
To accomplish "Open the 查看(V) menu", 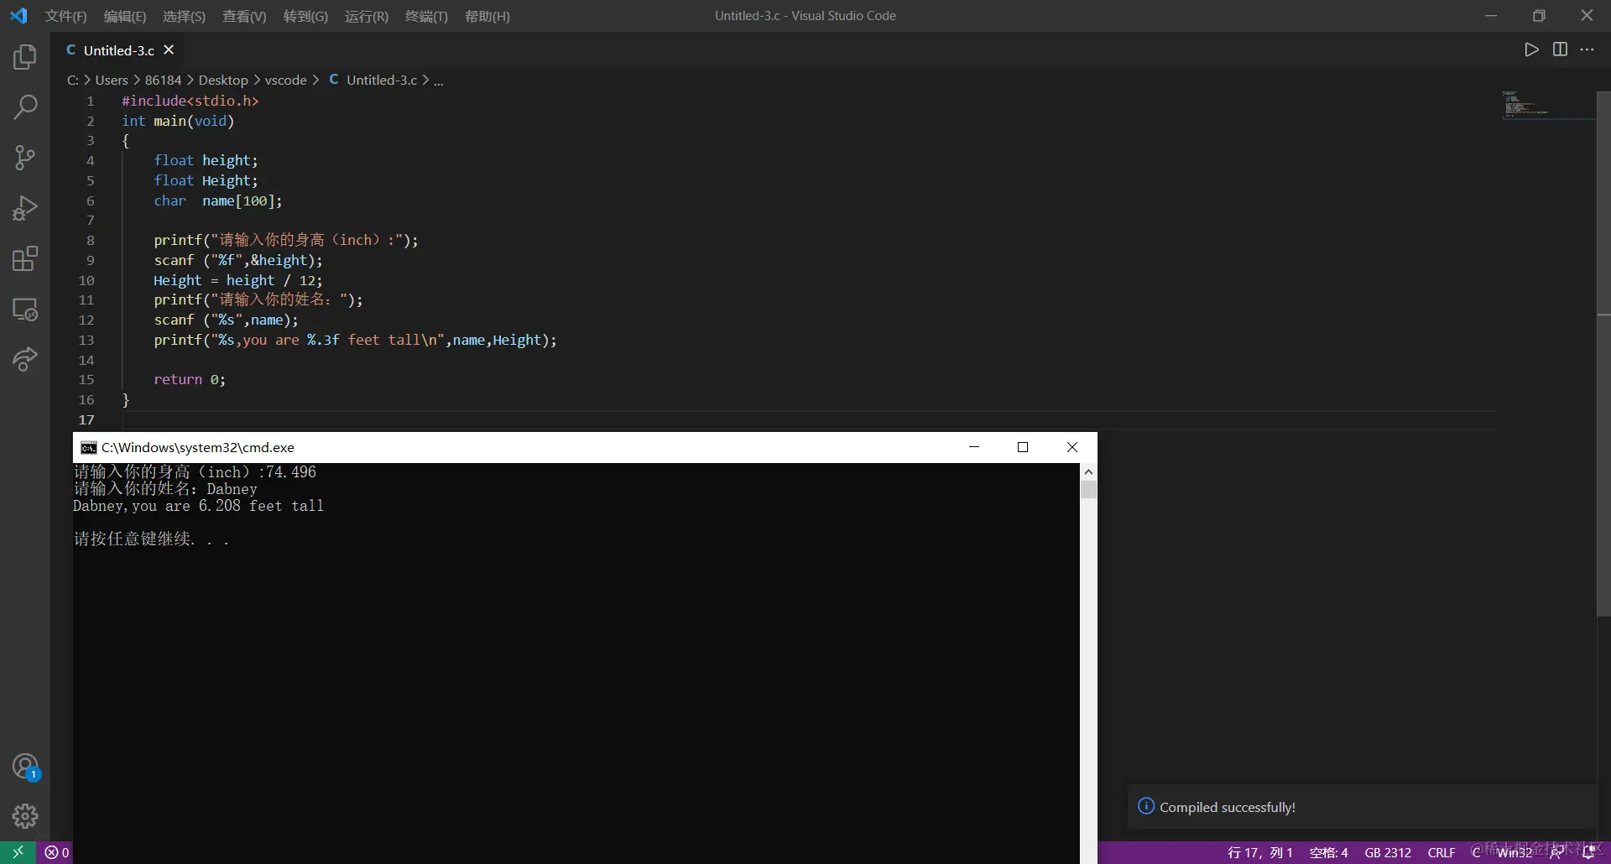I will click(244, 16).
